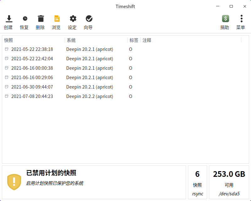Select snapshot icon for 2021-06-16 00:00:38
The image size is (251, 201).
click(x=7, y=68)
